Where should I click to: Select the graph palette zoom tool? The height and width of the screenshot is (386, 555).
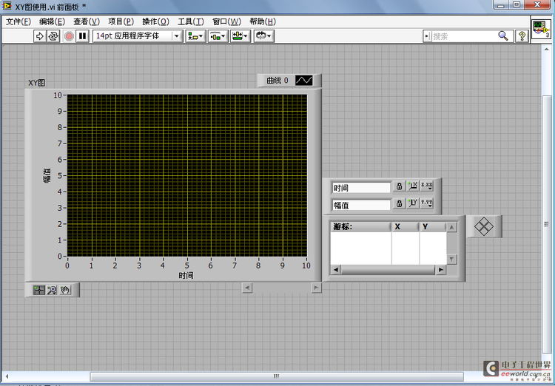tap(52, 290)
